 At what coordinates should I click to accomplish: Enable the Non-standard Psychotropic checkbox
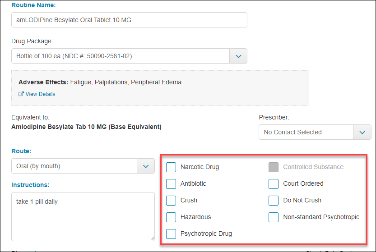tap(274, 217)
